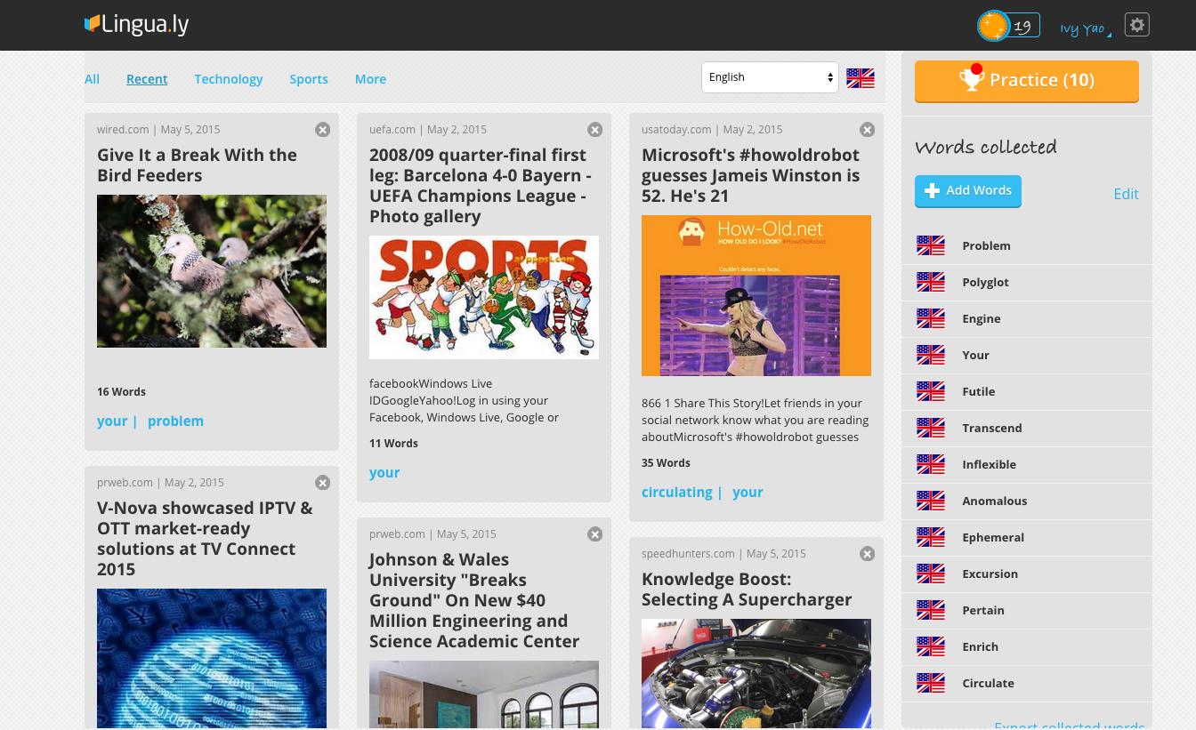Dismiss the Barcelona 4-0 Bayern article card

595,130
